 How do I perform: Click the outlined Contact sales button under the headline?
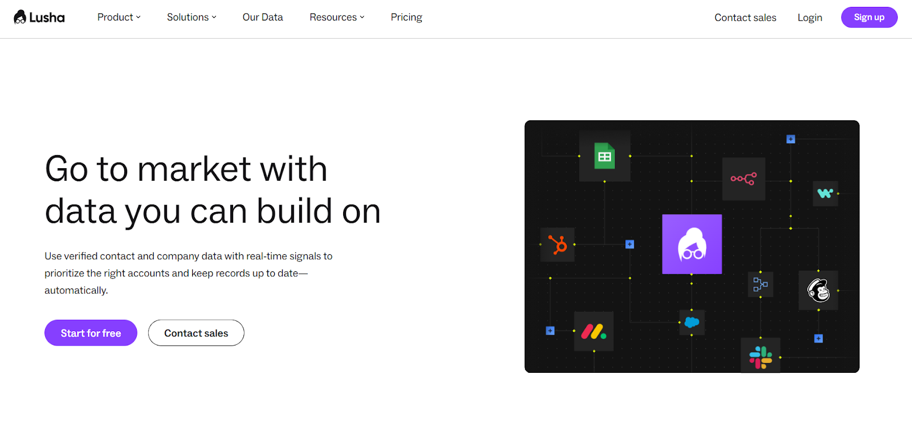[196, 333]
